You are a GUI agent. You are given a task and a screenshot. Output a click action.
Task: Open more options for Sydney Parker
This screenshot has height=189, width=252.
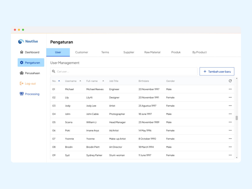click(x=230, y=155)
